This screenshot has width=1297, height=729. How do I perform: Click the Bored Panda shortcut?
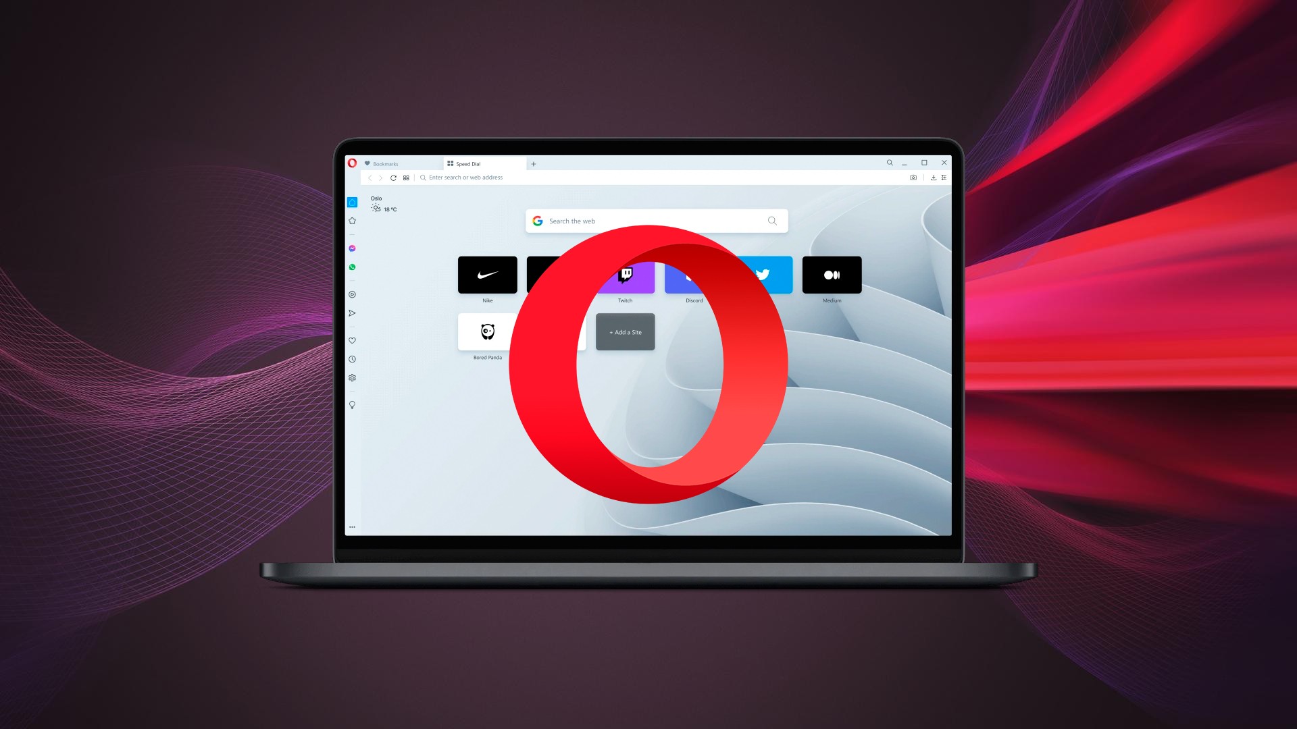487,332
